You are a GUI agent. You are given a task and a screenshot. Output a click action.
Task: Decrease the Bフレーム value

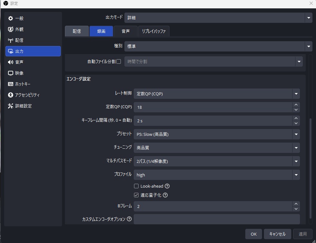296,209
